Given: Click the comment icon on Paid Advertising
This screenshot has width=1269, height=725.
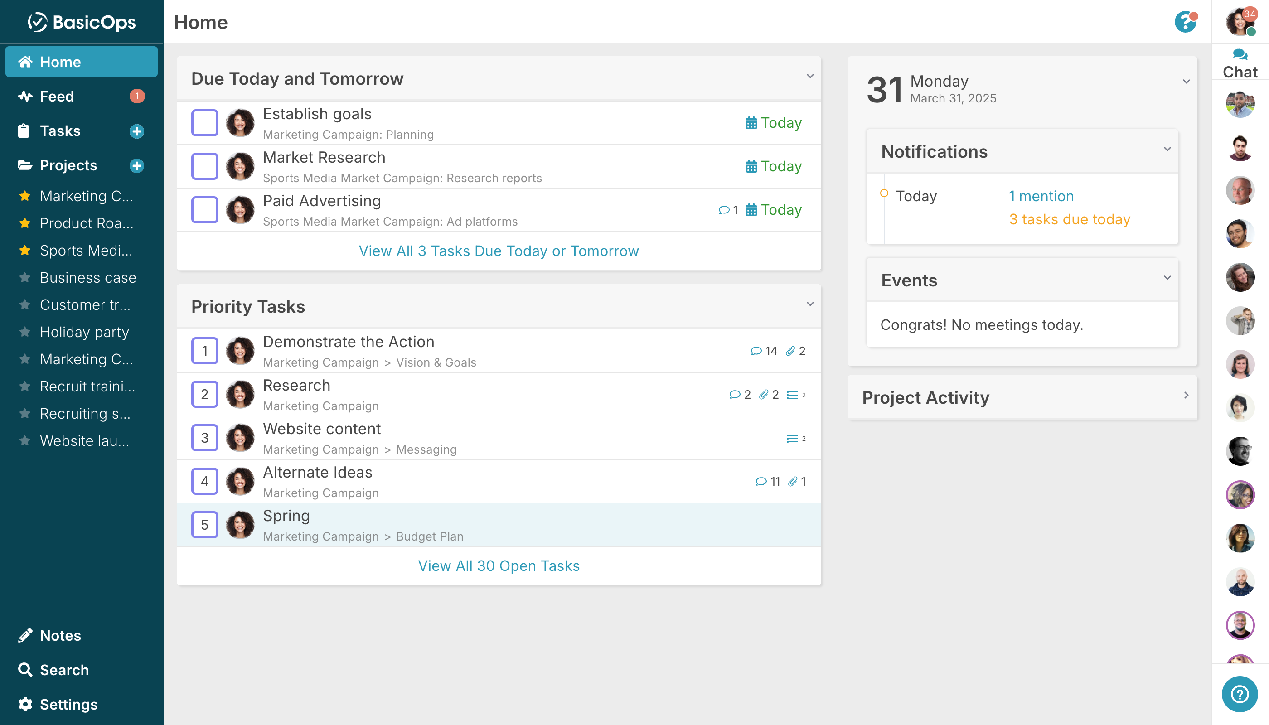Looking at the screenshot, I should coord(724,210).
